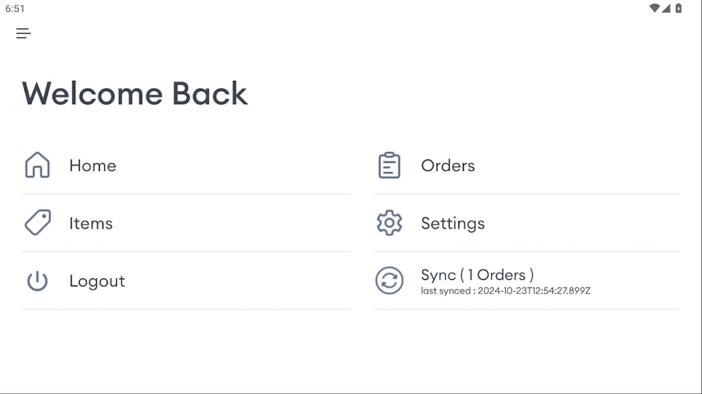Tap the word Sync in the sync row
This screenshot has height=394, width=702.
pyautogui.click(x=438, y=275)
